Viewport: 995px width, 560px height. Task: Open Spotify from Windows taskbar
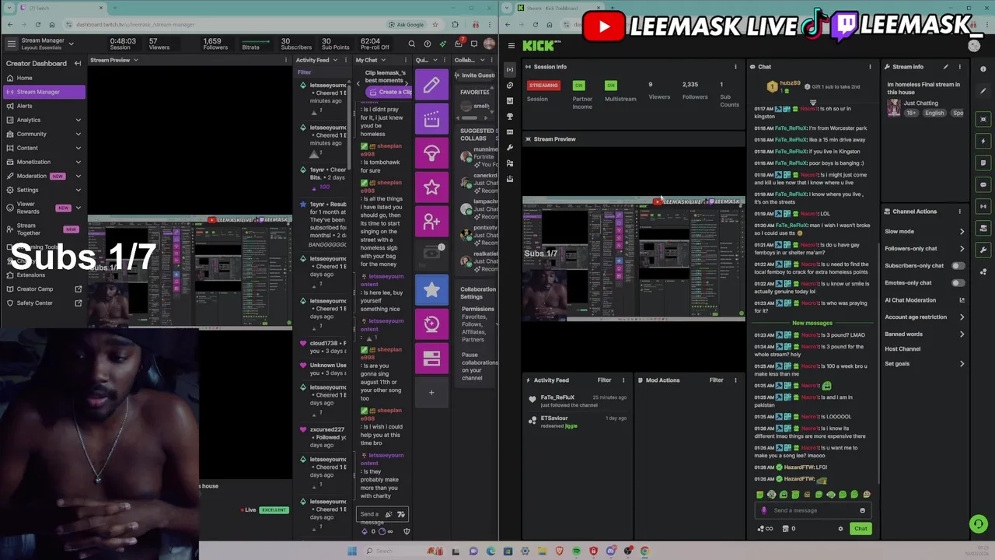576,551
